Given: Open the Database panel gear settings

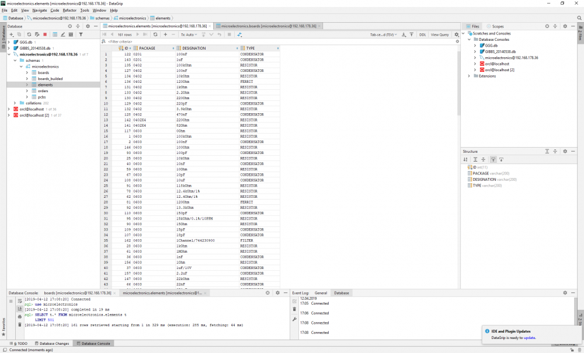Looking at the screenshot, I should point(88,26).
